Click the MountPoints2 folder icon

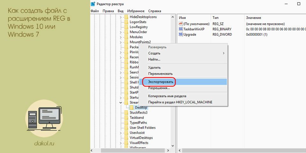(126, 42)
